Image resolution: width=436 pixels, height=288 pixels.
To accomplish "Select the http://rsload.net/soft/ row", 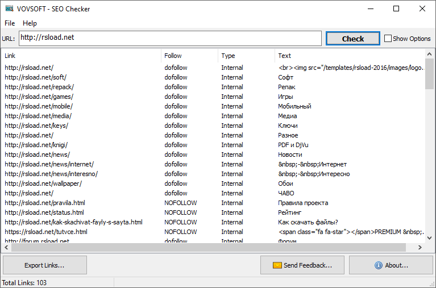I will point(214,77).
